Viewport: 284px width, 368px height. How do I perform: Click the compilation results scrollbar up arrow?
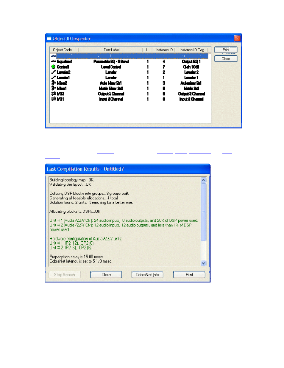[204, 180]
